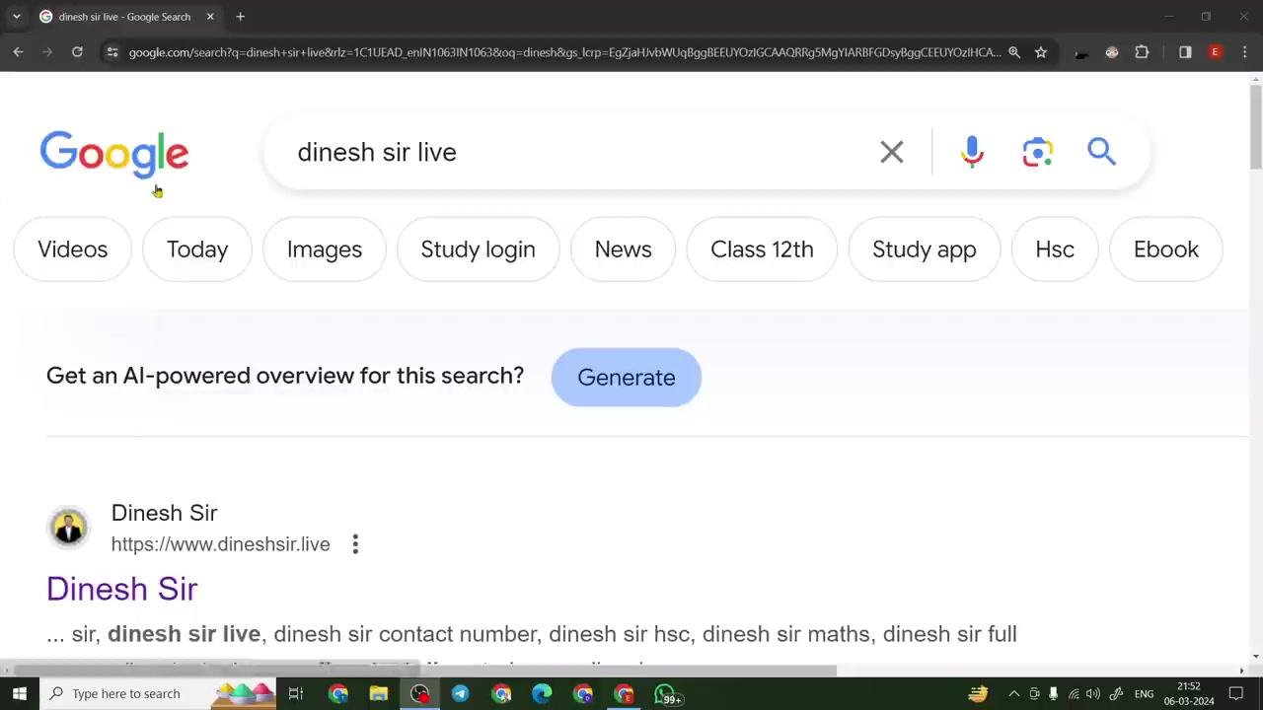Select the Class 12th chip

(x=762, y=249)
